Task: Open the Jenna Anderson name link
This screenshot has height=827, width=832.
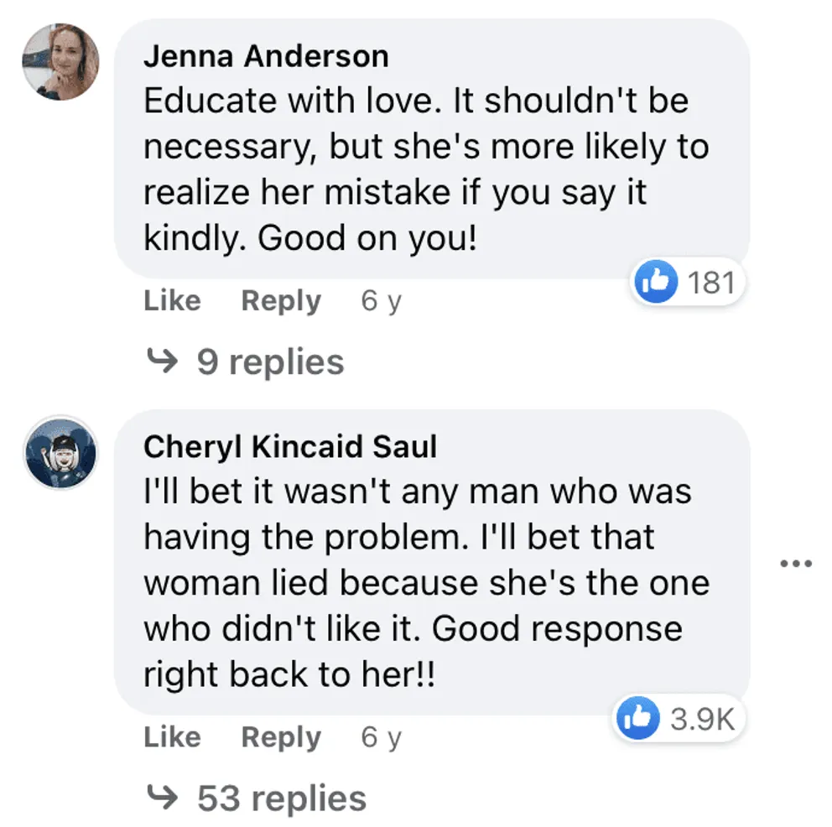Action: (x=266, y=55)
